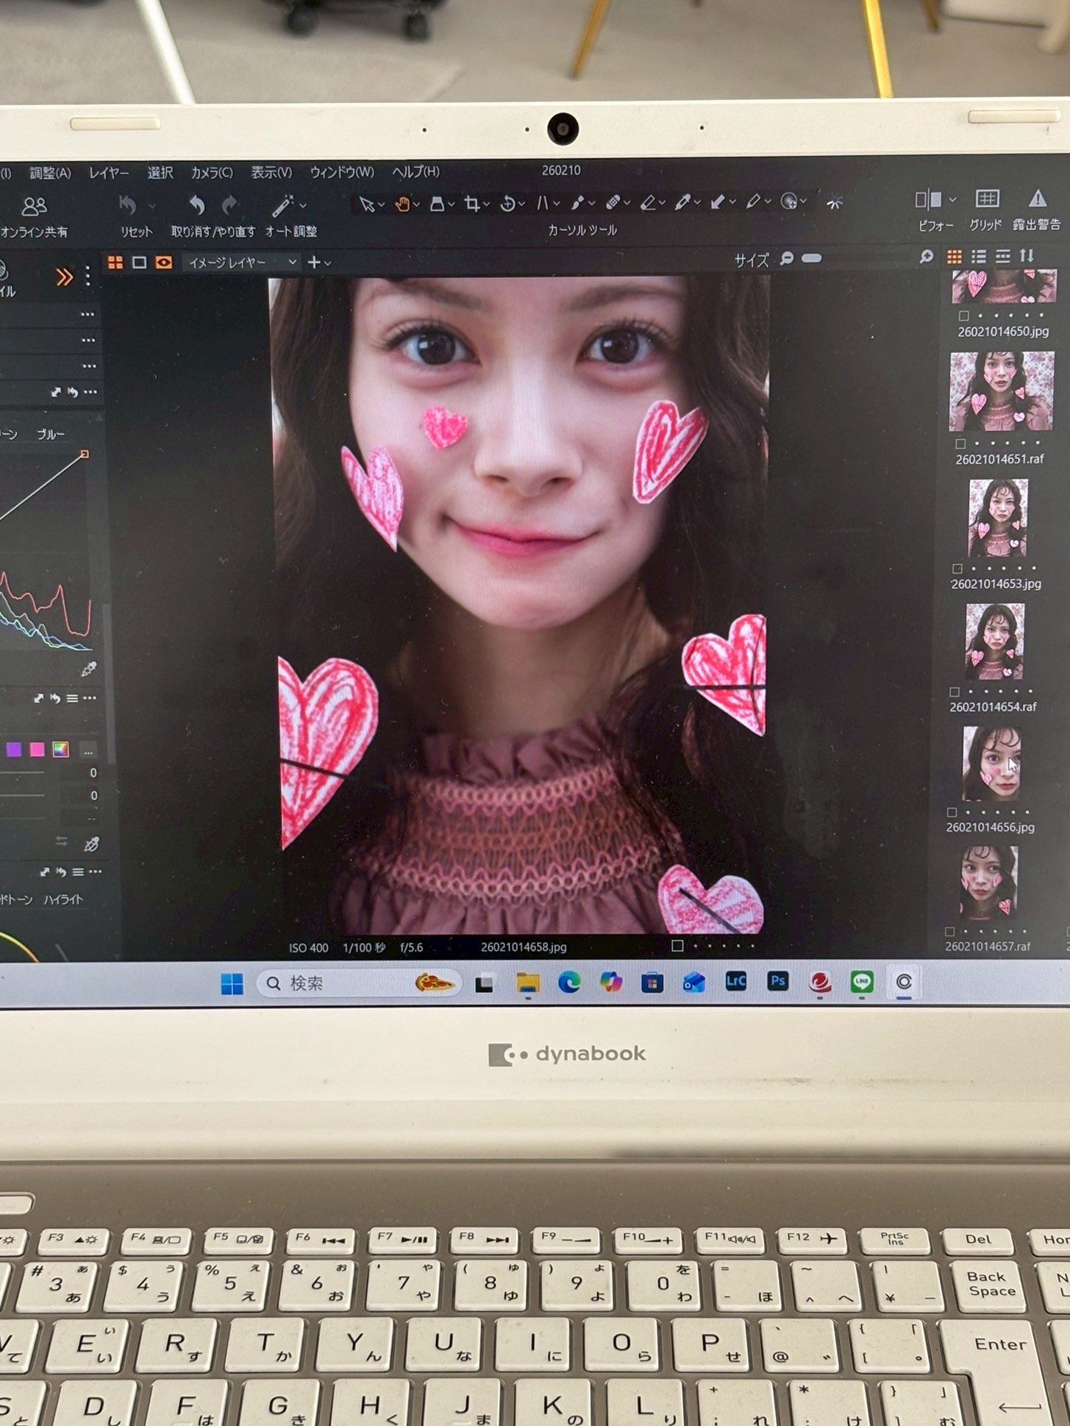Click the Online Share people icon
The image size is (1070, 1426).
point(34,207)
